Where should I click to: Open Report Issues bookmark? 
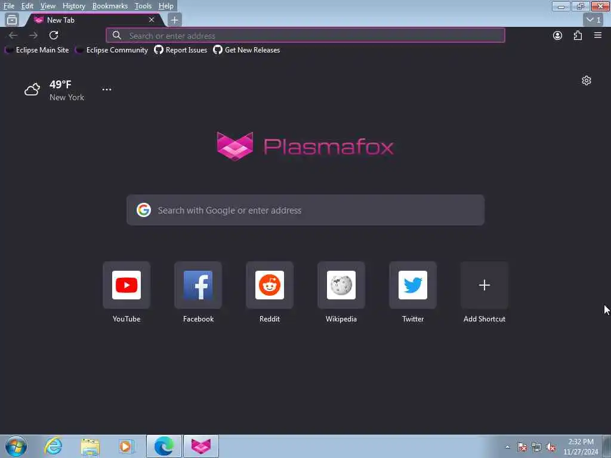point(181,50)
